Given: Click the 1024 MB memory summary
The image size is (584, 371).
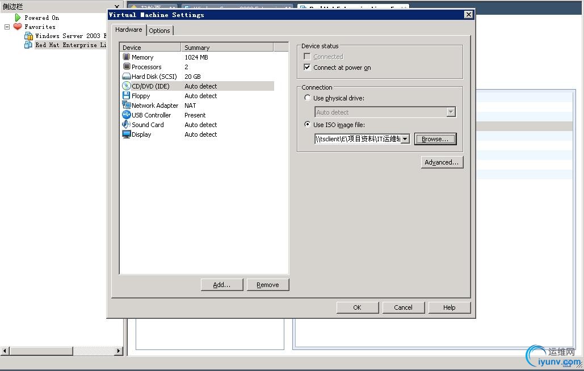Looking at the screenshot, I should point(196,57).
